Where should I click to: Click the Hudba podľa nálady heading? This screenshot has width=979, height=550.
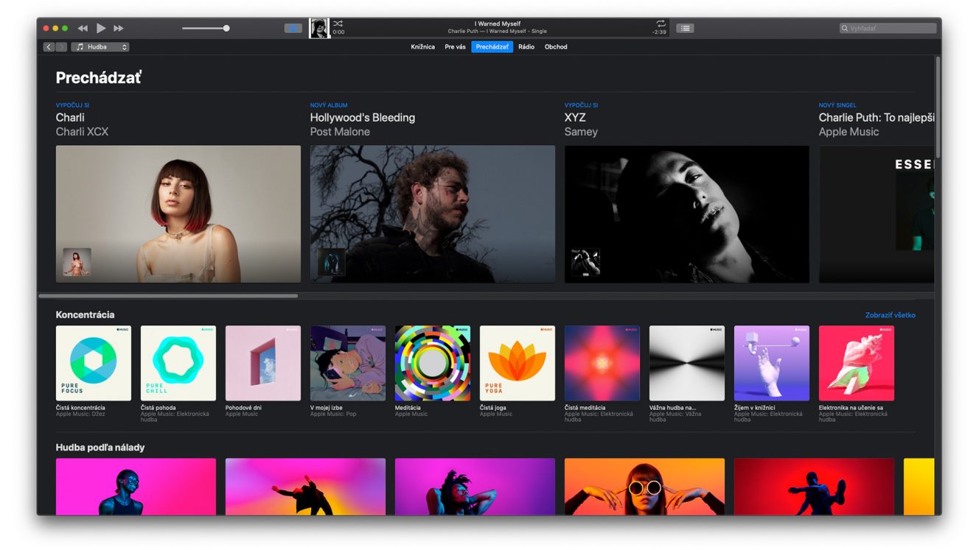[x=100, y=448]
